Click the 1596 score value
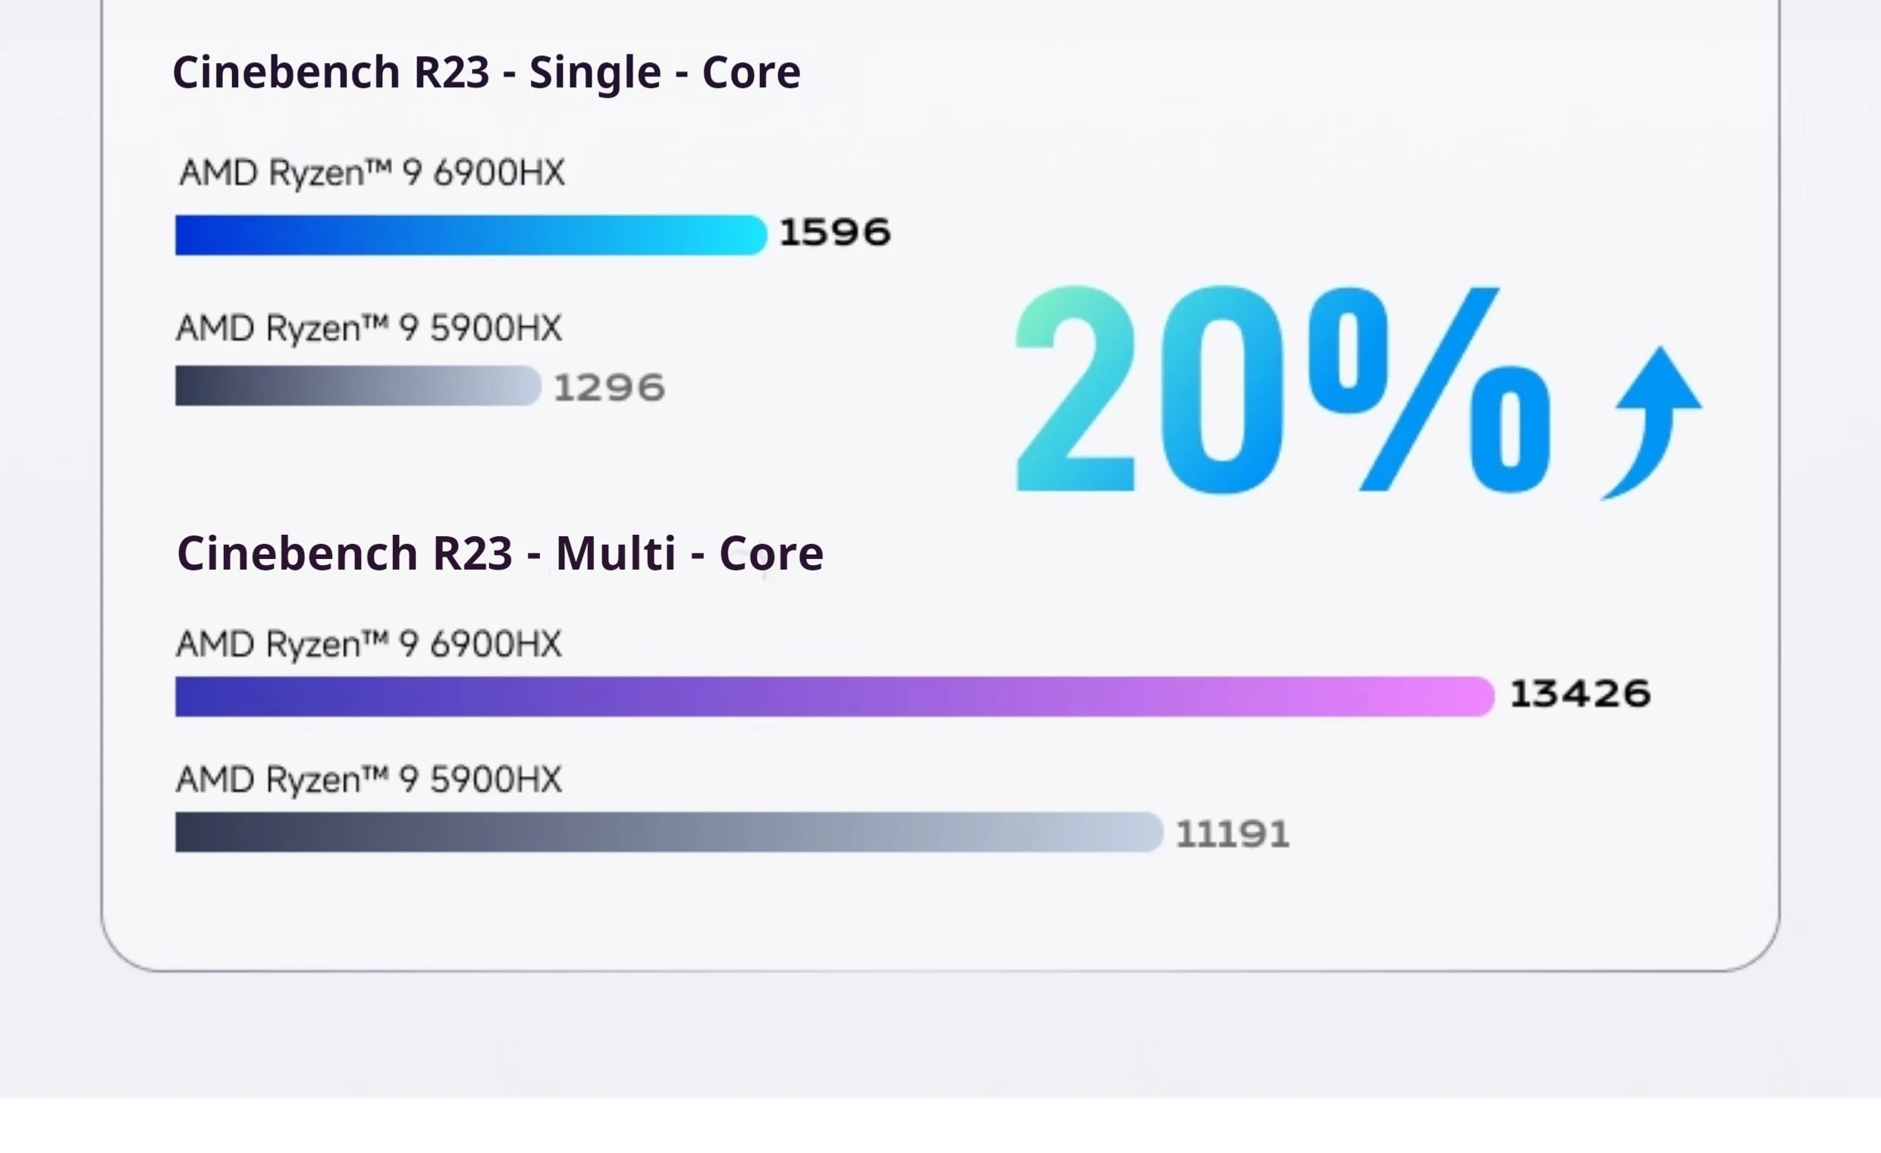The image size is (1881, 1153). coord(834,232)
